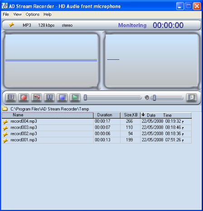Open the View menu
Viewport: 203px width, 211px height.
coord(17,14)
